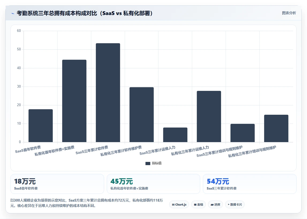The height and width of the screenshot is (219, 307).
Task: Click the 进度 tag
Action: tap(215, 205)
